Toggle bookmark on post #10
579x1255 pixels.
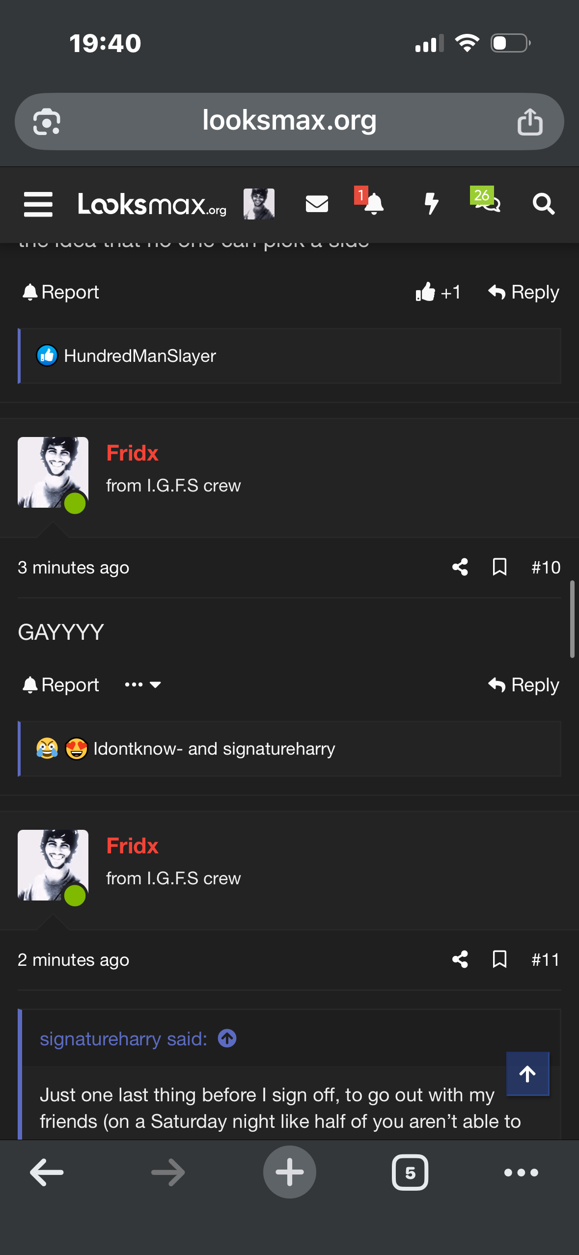[499, 567]
